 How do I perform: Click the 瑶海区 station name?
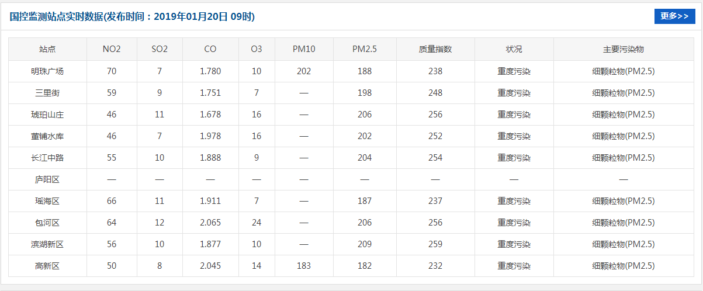pos(47,201)
